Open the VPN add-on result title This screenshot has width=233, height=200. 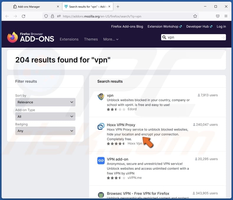pyautogui.click(x=118, y=159)
